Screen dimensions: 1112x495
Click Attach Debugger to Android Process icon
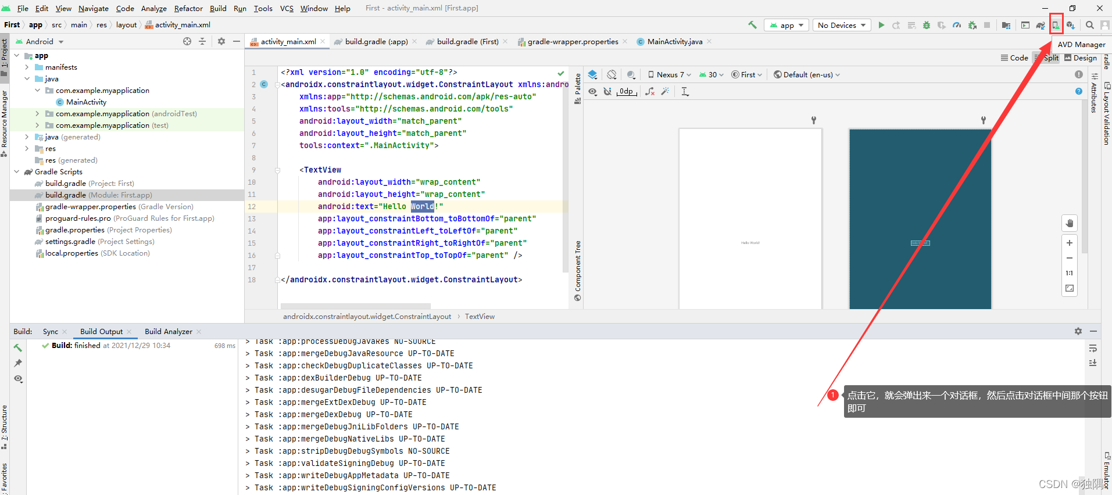point(972,25)
